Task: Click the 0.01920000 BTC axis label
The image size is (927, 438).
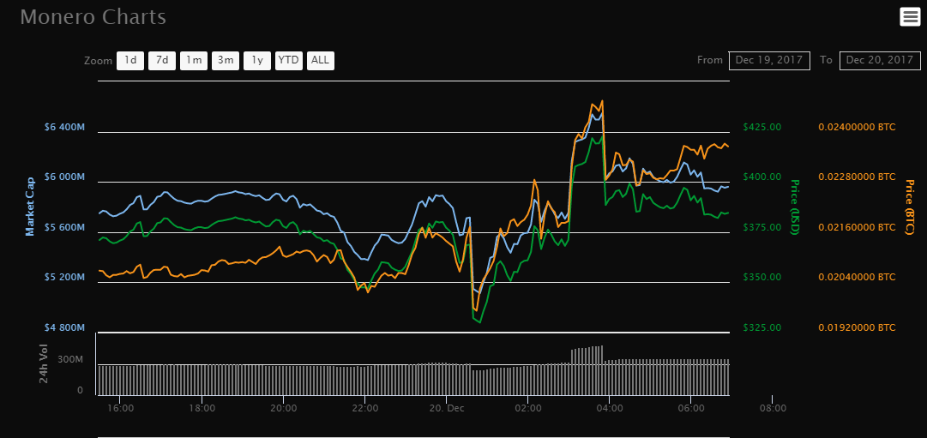Action: pyautogui.click(x=858, y=327)
